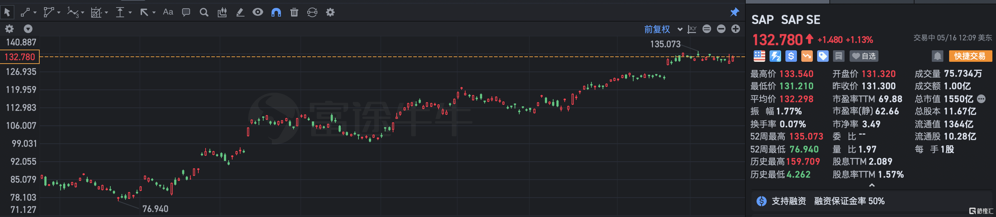This screenshot has height=217, width=996.
Task: Expand the trend line tool options arrow
Action: [x=35, y=13]
